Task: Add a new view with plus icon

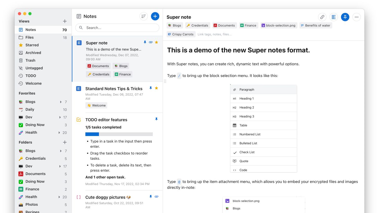Action: pyautogui.click(x=65, y=21)
